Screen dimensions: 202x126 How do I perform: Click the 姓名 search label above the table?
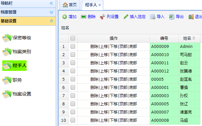click(65, 28)
